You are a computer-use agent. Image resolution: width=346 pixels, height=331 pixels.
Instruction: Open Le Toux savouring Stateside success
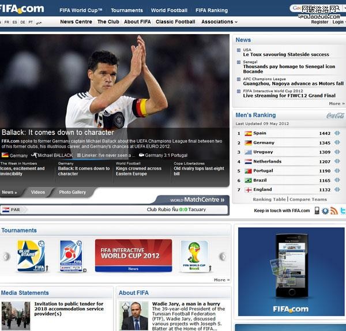(x=286, y=55)
